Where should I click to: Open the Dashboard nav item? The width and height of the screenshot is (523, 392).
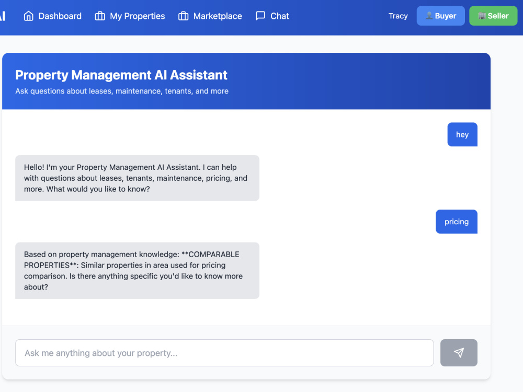coord(52,16)
